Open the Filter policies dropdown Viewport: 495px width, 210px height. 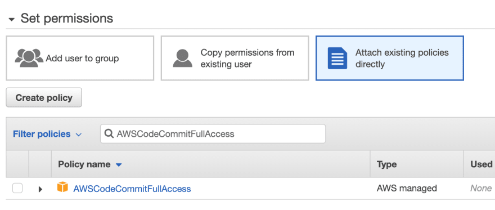[47, 134]
